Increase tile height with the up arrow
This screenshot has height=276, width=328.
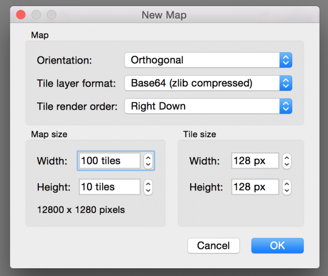287,184
